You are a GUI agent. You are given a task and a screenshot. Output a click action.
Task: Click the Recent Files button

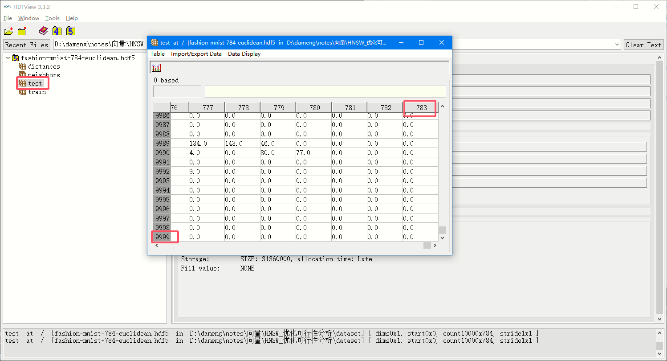click(26, 45)
